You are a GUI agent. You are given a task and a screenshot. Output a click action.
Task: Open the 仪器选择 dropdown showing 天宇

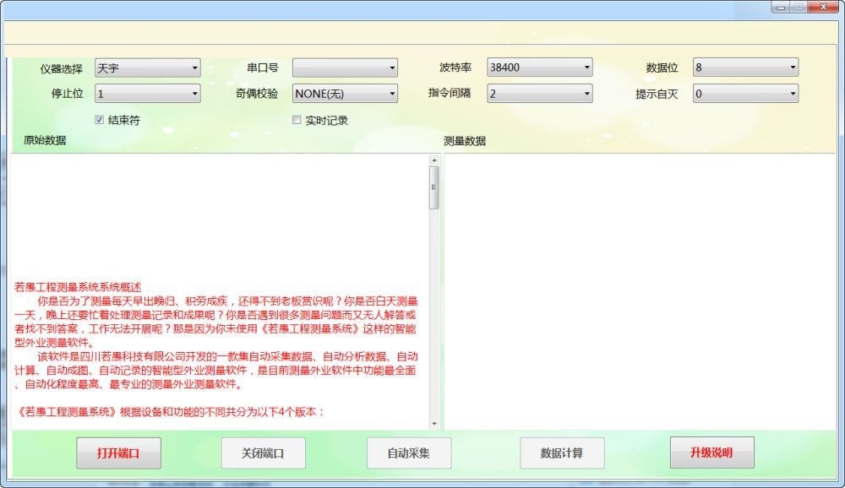[147, 68]
